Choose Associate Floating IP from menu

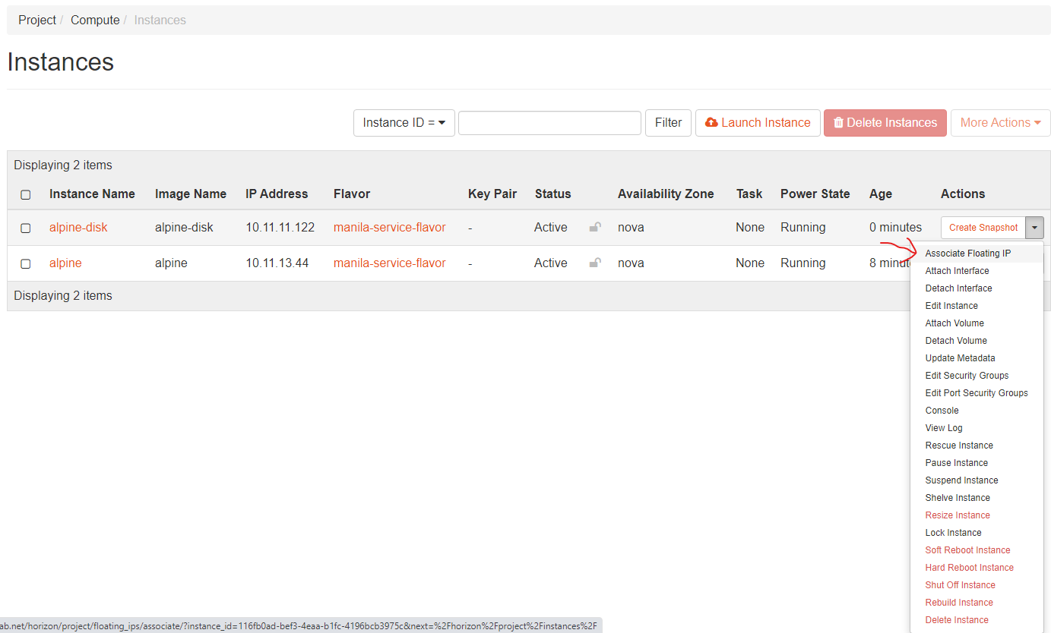tap(967, 254)
